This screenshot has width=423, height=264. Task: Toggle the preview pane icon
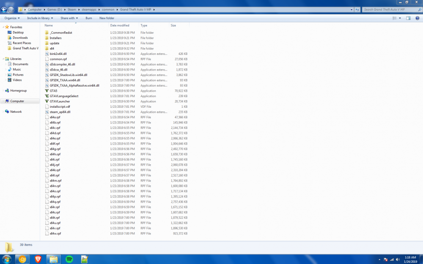(408, 18)
